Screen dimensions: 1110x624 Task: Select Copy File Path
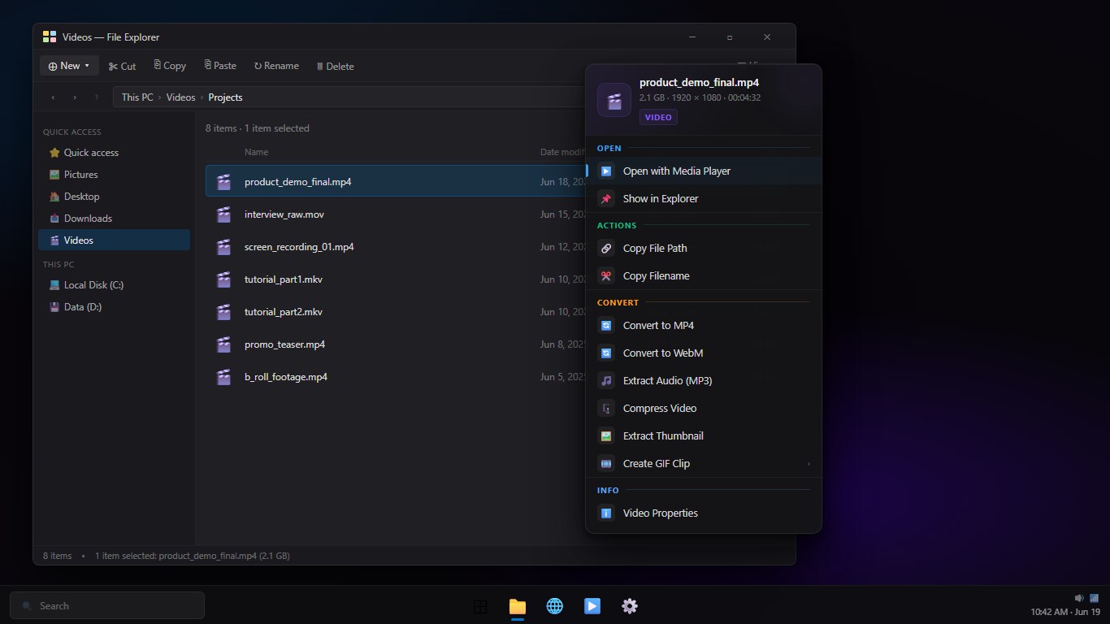[x=704, y=248]
